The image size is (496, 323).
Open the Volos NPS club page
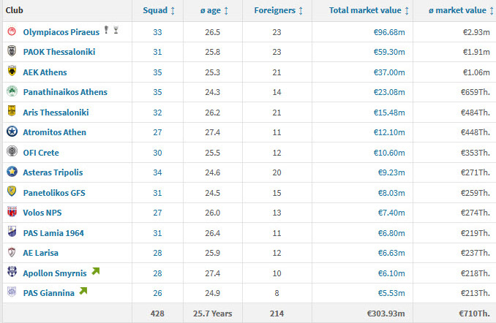tap(43, 213)
